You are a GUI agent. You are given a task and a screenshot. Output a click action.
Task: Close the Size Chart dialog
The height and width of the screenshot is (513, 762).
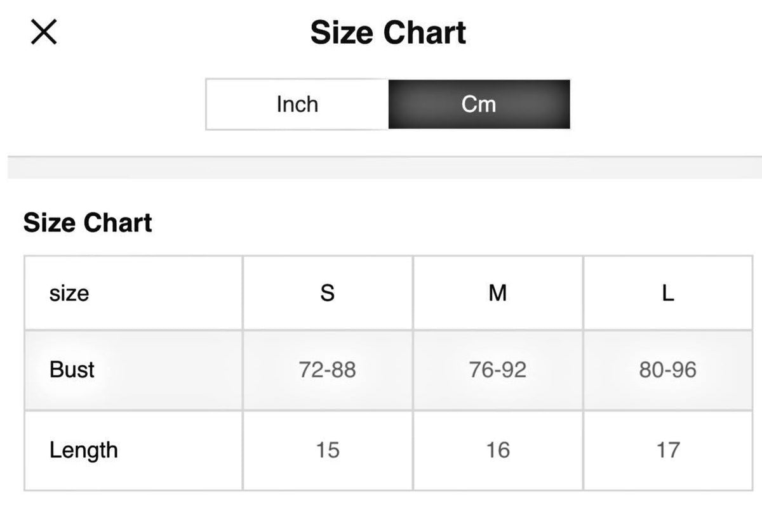coord(44,32)
